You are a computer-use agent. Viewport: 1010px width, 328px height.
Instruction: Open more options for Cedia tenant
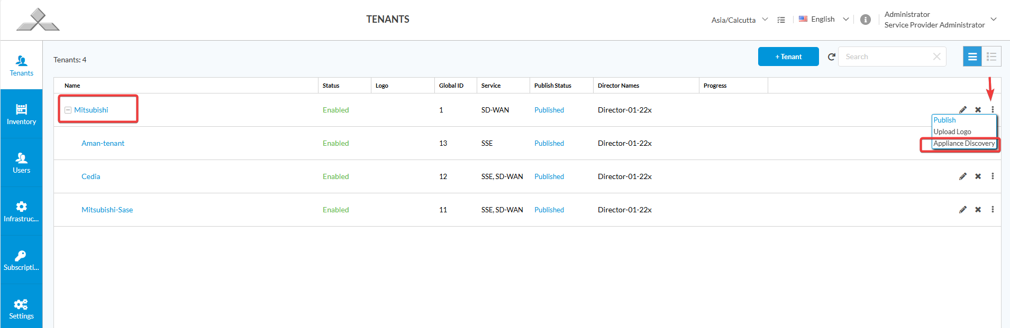pos(993,176)
